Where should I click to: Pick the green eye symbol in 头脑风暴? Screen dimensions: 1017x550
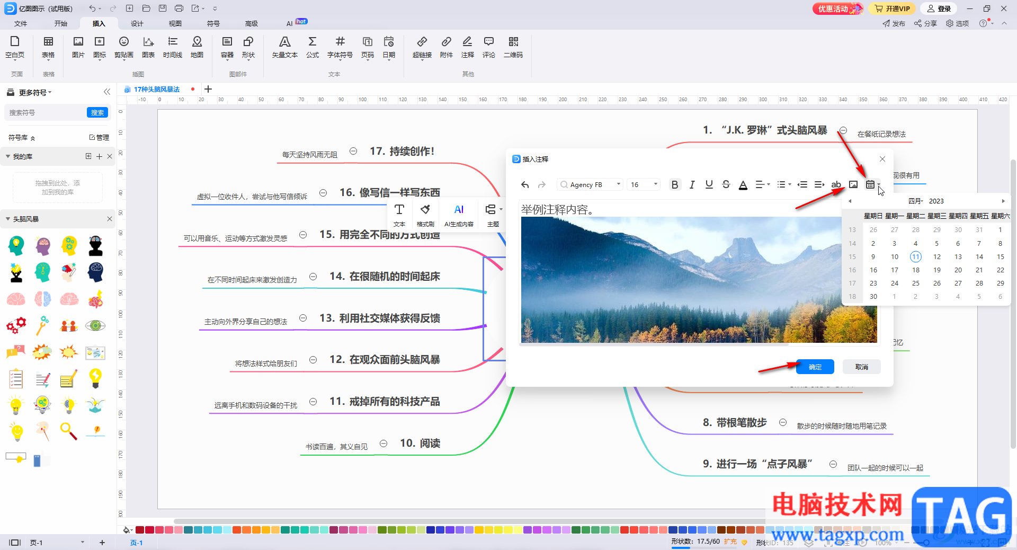tap(95, 325)
